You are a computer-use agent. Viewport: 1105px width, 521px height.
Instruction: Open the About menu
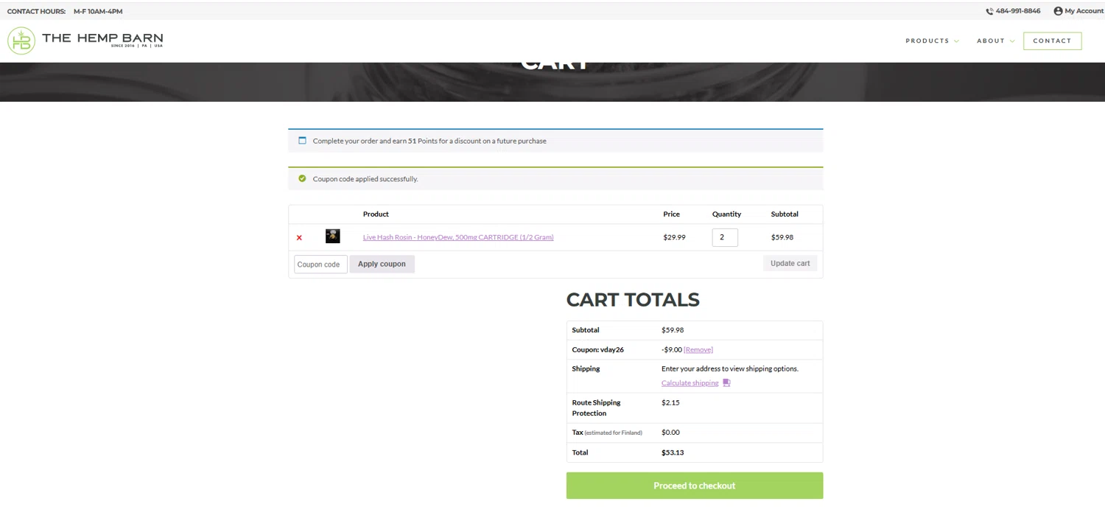(991, 41)
